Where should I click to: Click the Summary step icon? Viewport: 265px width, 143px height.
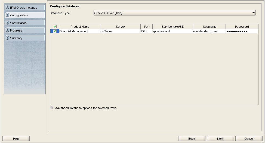pyautogui.click(x=7, y=38)
